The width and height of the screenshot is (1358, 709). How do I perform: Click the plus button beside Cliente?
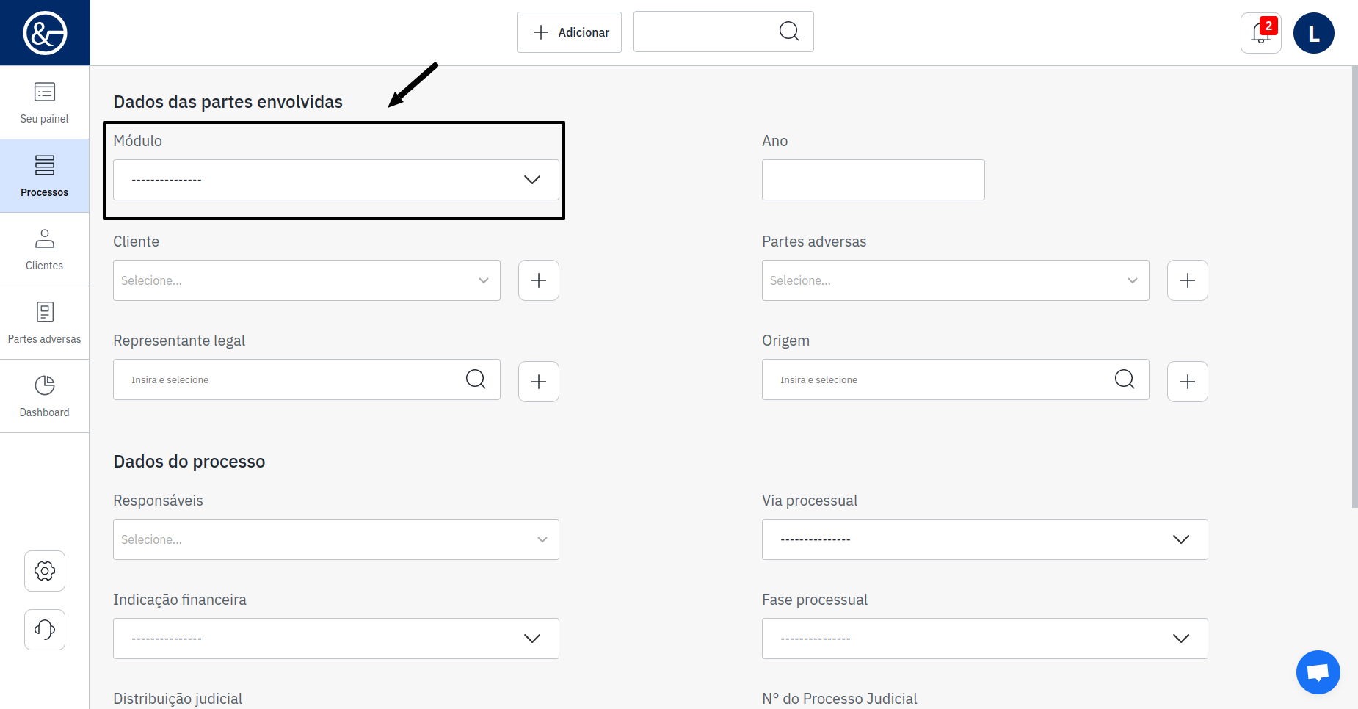tap(539, 280)
